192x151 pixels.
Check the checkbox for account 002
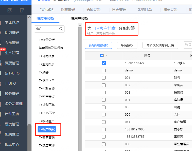[x=104, y=85]
